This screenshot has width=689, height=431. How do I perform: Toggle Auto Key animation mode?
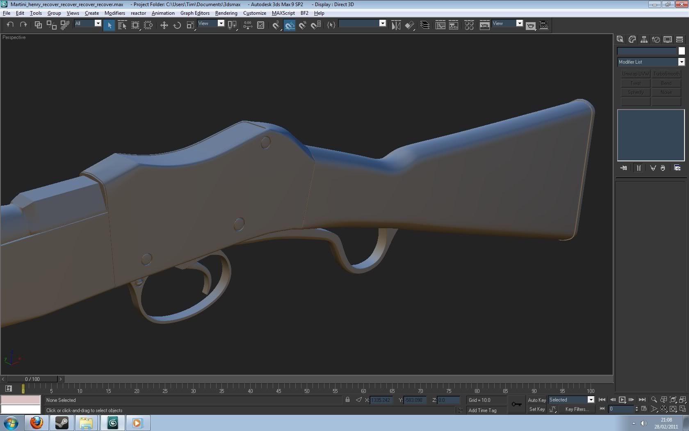click(536, 400)
